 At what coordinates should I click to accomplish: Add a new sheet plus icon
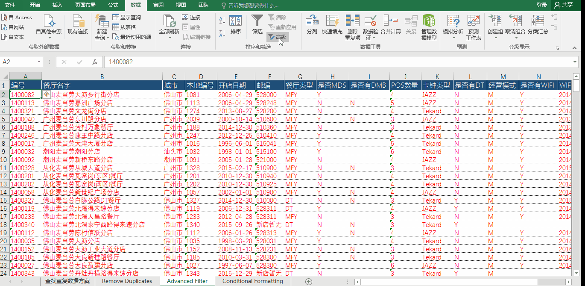coord(309,281)
